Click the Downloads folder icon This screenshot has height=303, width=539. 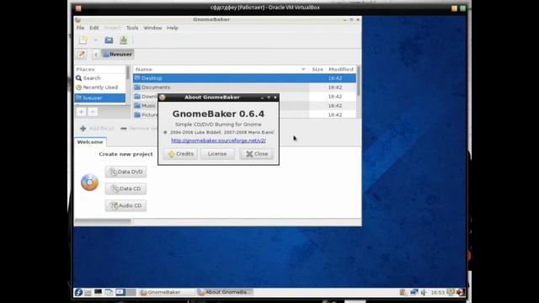pos(137,97)
